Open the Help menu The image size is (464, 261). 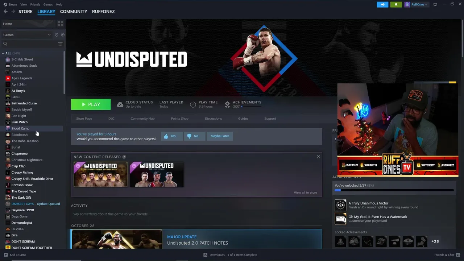point(59,4)
